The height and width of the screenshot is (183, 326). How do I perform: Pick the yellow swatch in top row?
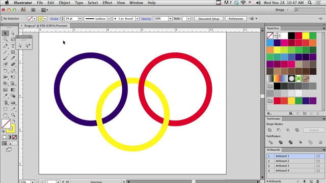[x=306, y=36]
